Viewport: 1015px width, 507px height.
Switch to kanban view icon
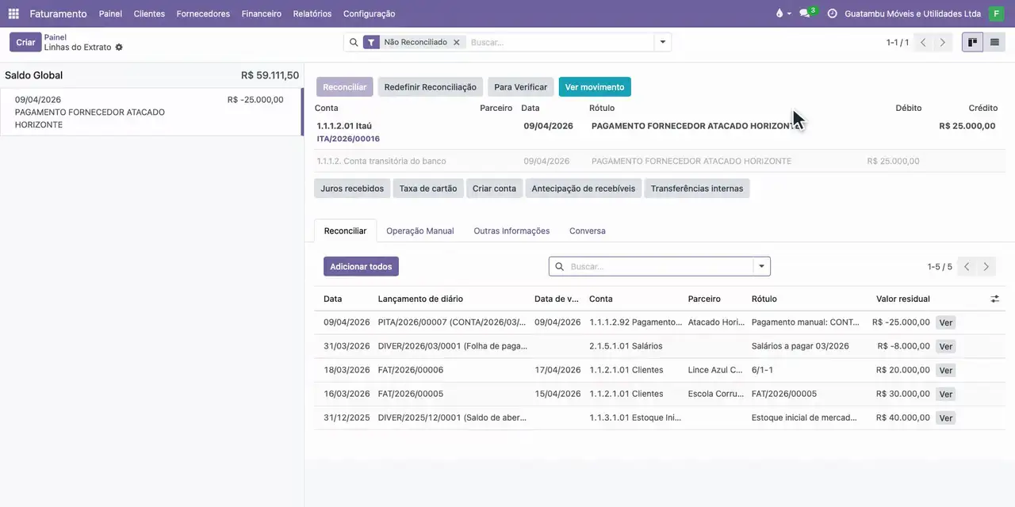972,42
